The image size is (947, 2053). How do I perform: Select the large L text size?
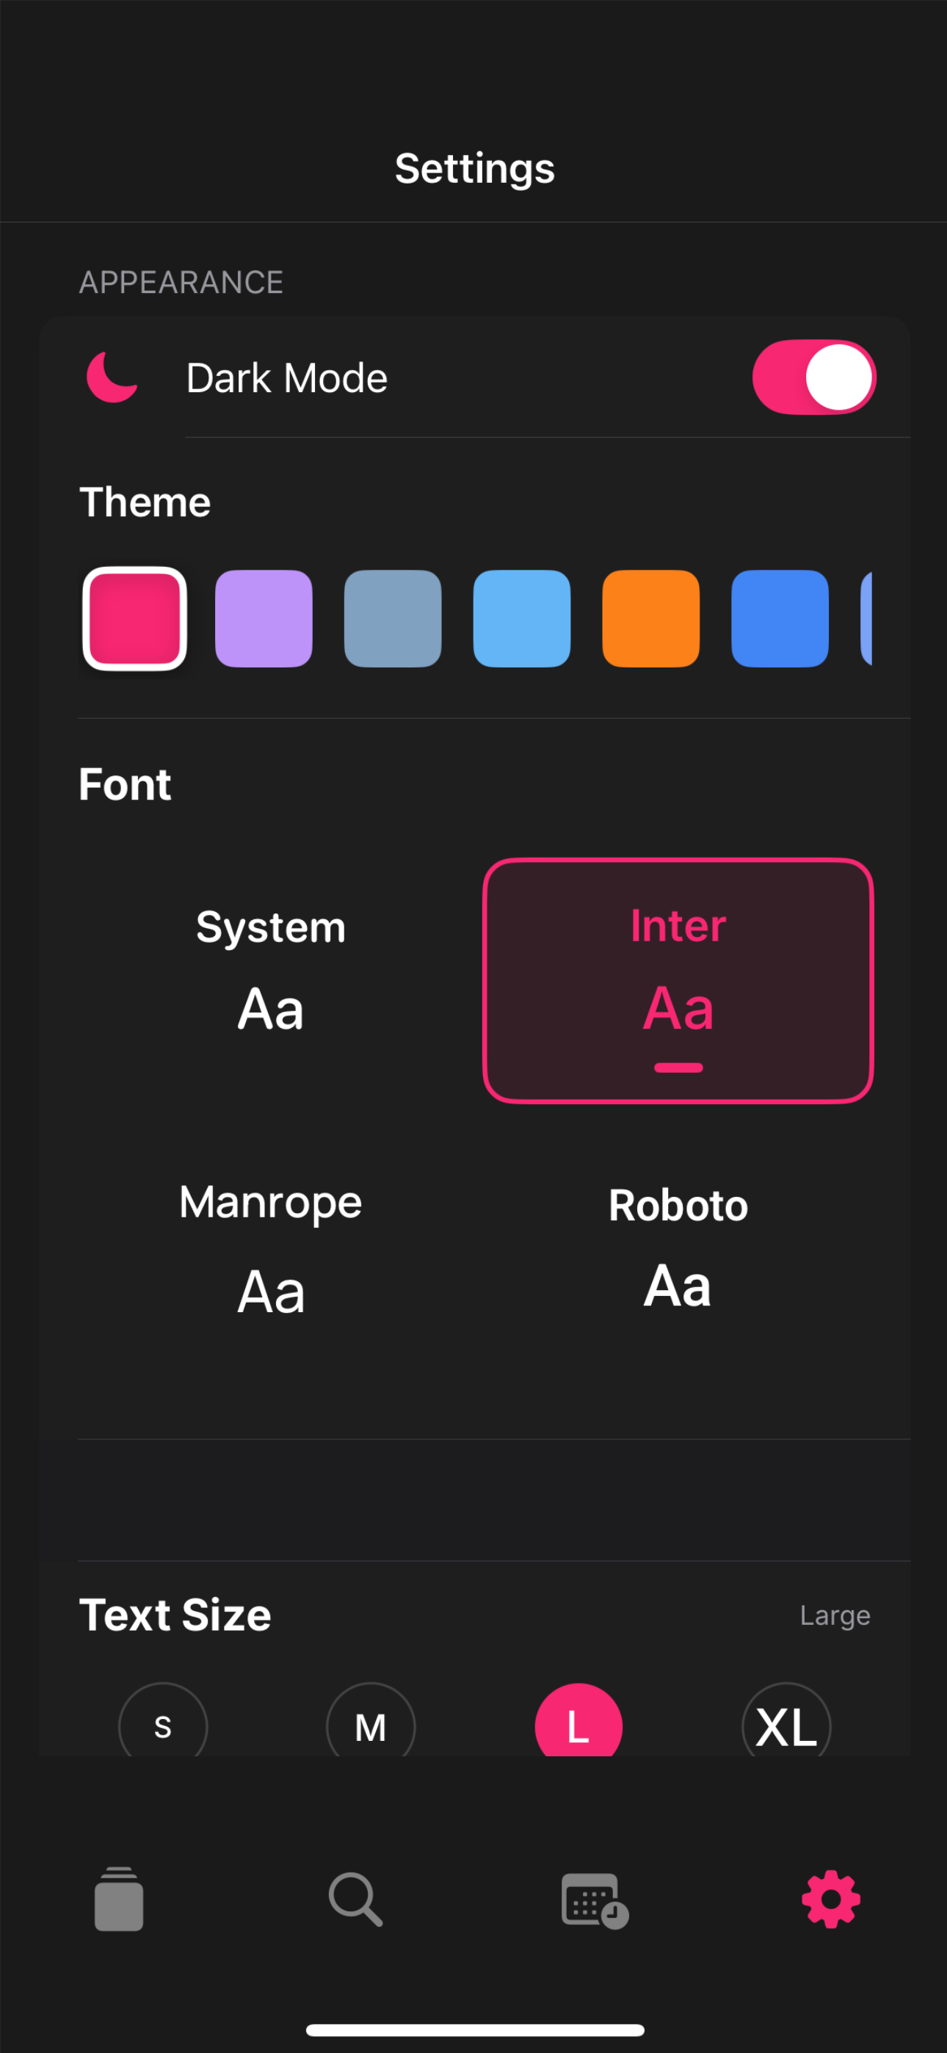[578, 1720]
